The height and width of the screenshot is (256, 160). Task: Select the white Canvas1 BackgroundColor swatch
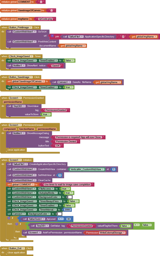point(60,214)
